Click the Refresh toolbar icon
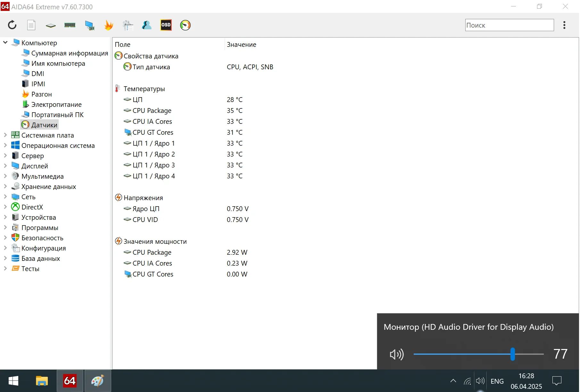Image resolution: width=580 pixels, height=392 pixels. pyautogui.click(x=12, y=25)
